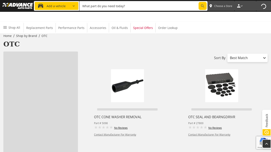Click the location pin icon

tap(211, 6)
